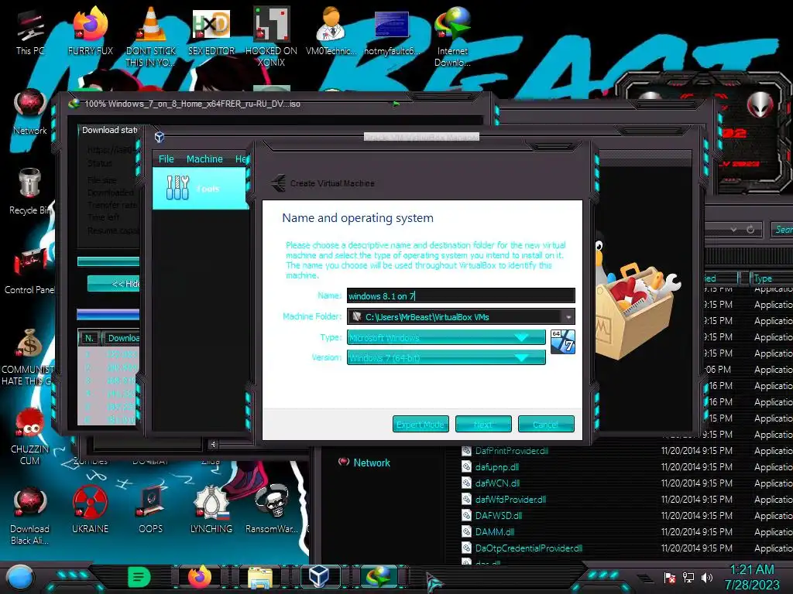Select the DafPrintProvider.dll file
The width and height of the screenshot is (793, 594).
click(511, 451)
